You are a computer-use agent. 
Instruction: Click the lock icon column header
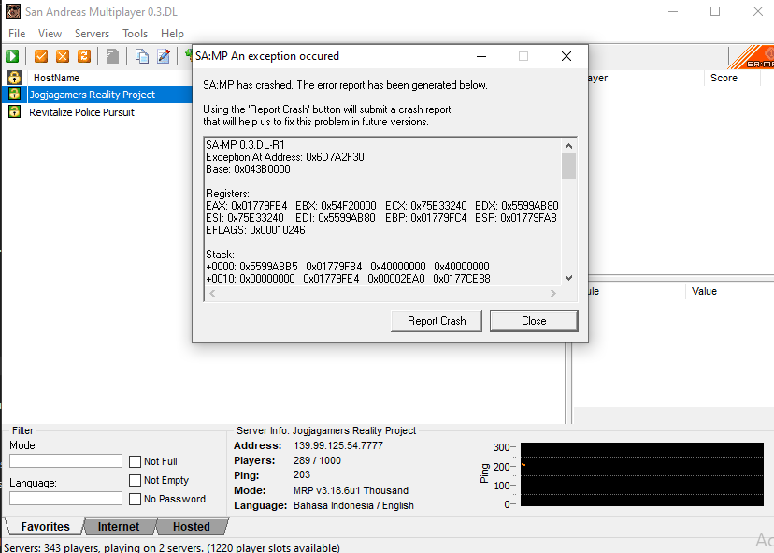[x=14, y=78]
